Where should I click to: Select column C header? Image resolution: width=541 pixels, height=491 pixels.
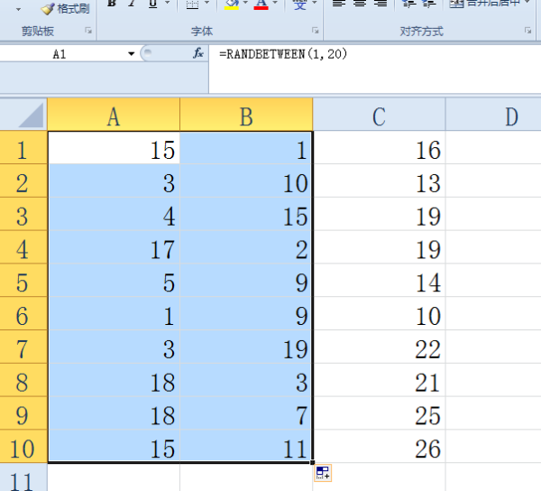(379, 116)
